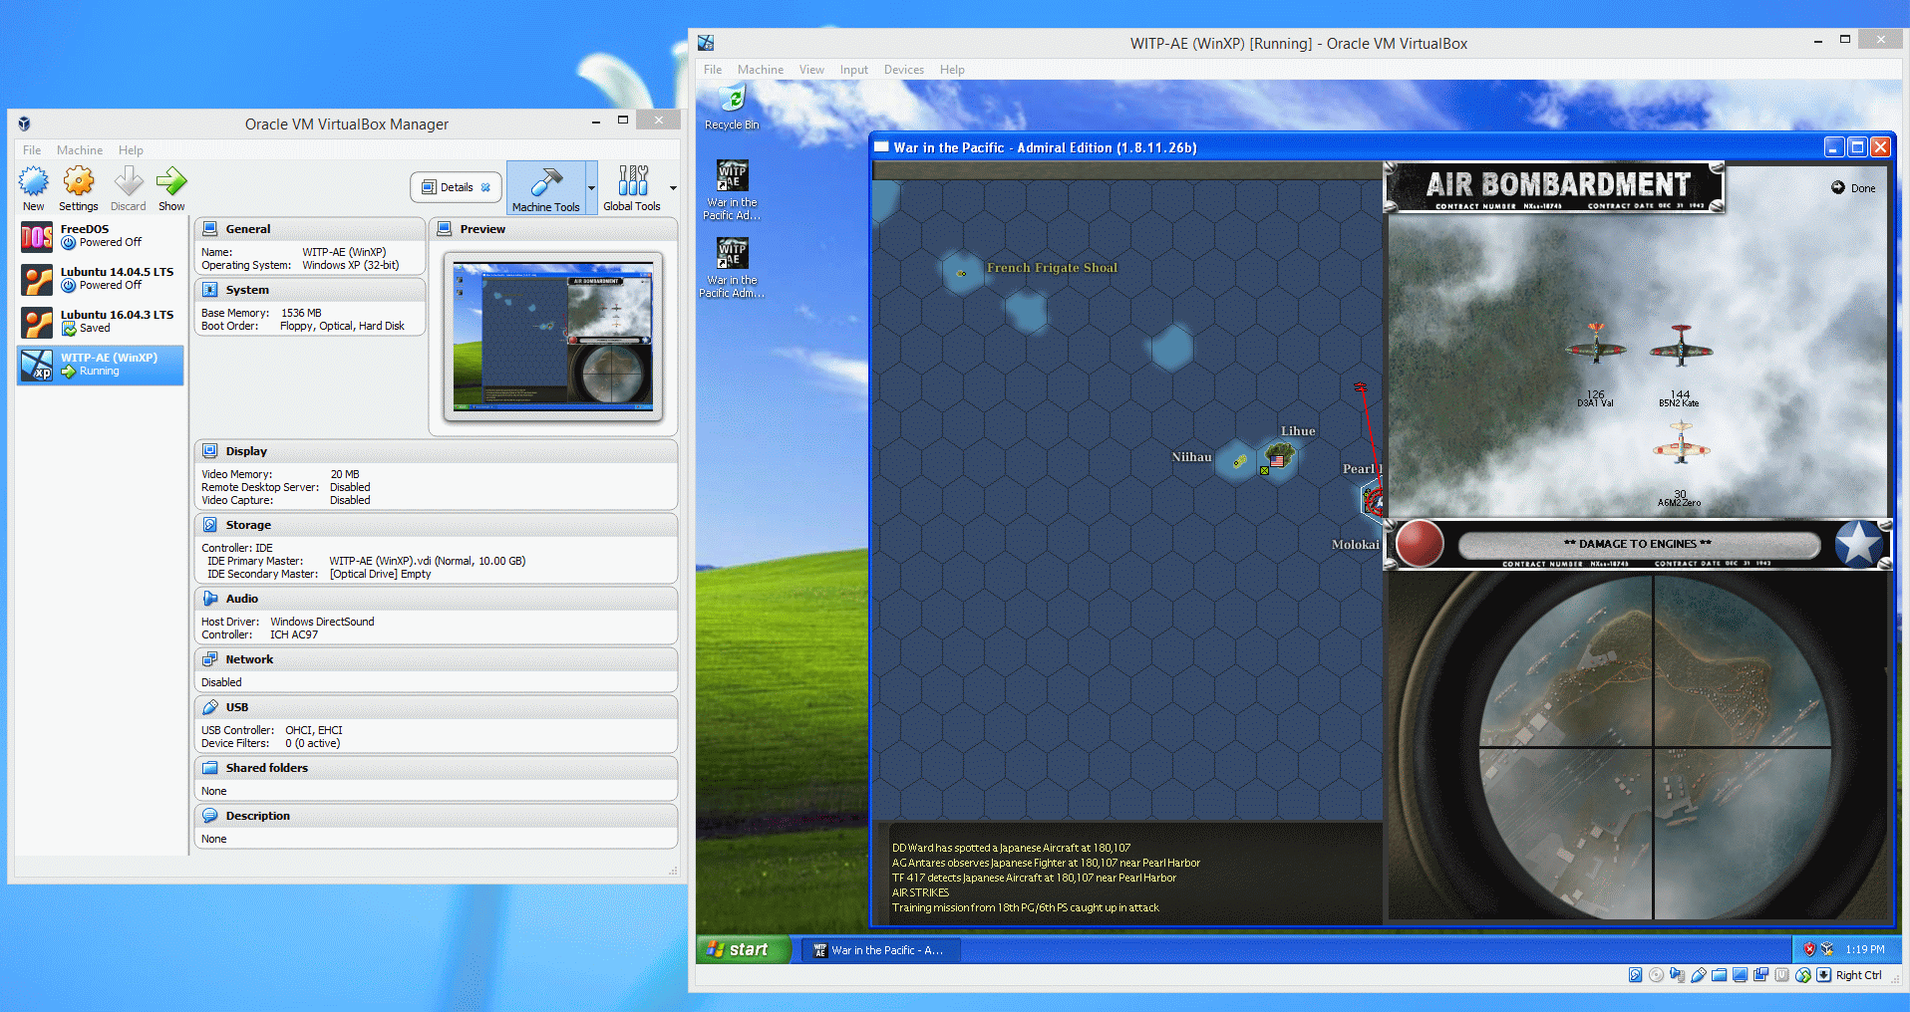Click the CPU chip status icon
The width and height of the screenshot is (1910, 1012).
coord(1781,975)
